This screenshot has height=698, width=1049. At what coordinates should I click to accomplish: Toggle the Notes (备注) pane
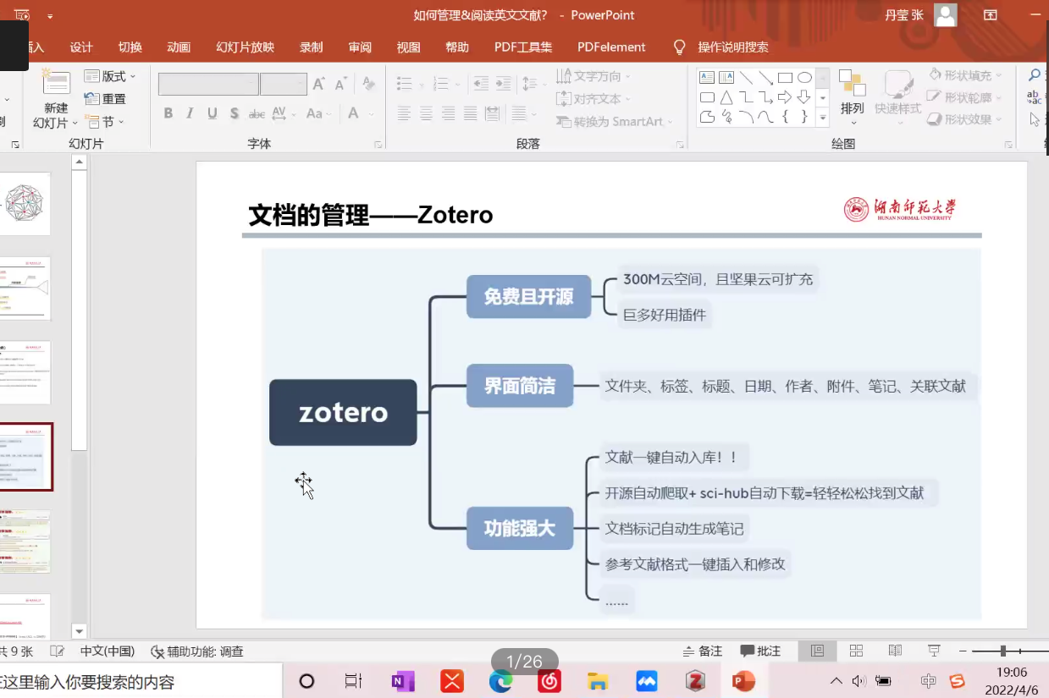coord(703,651)
